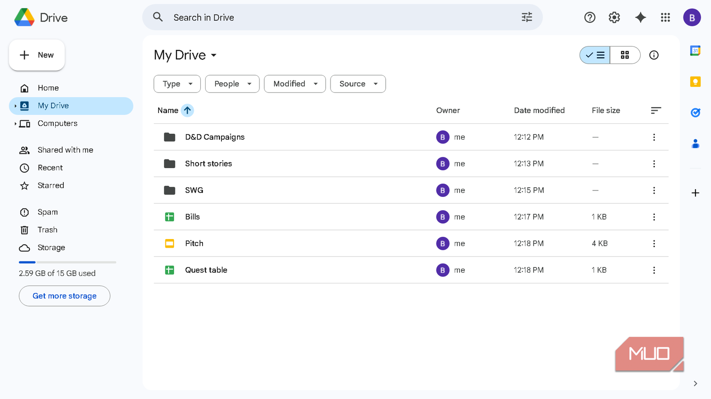
Task: Go to Shared with me
Action: click(65, 150)
